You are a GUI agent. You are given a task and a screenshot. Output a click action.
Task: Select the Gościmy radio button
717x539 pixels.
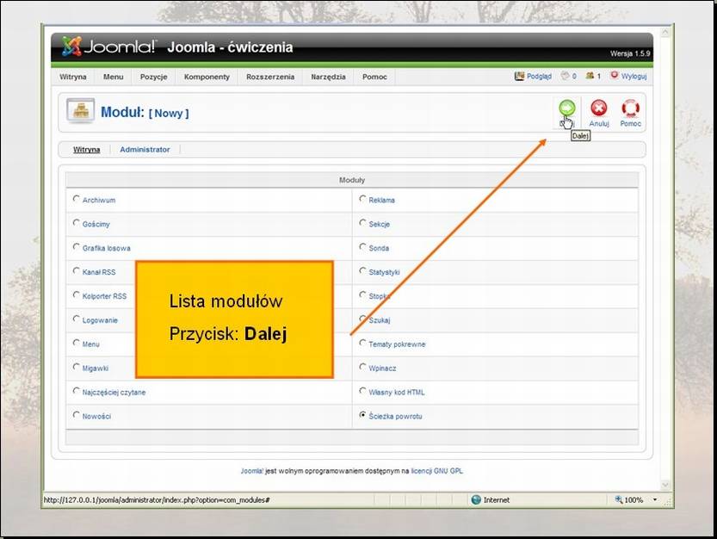[x=77, y=223]
